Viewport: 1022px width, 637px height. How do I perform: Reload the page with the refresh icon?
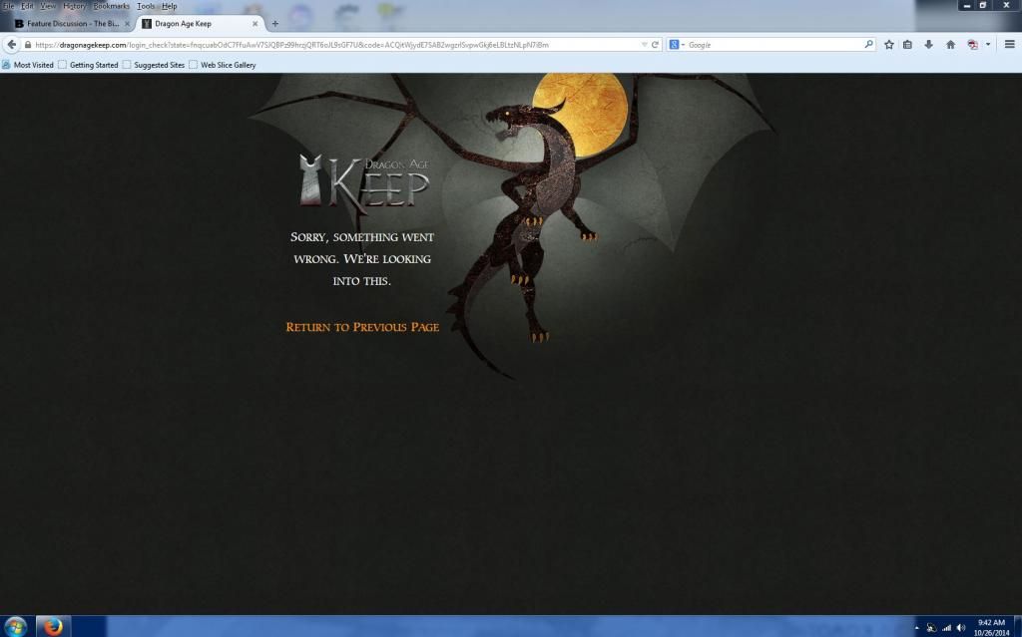[656, 44]
